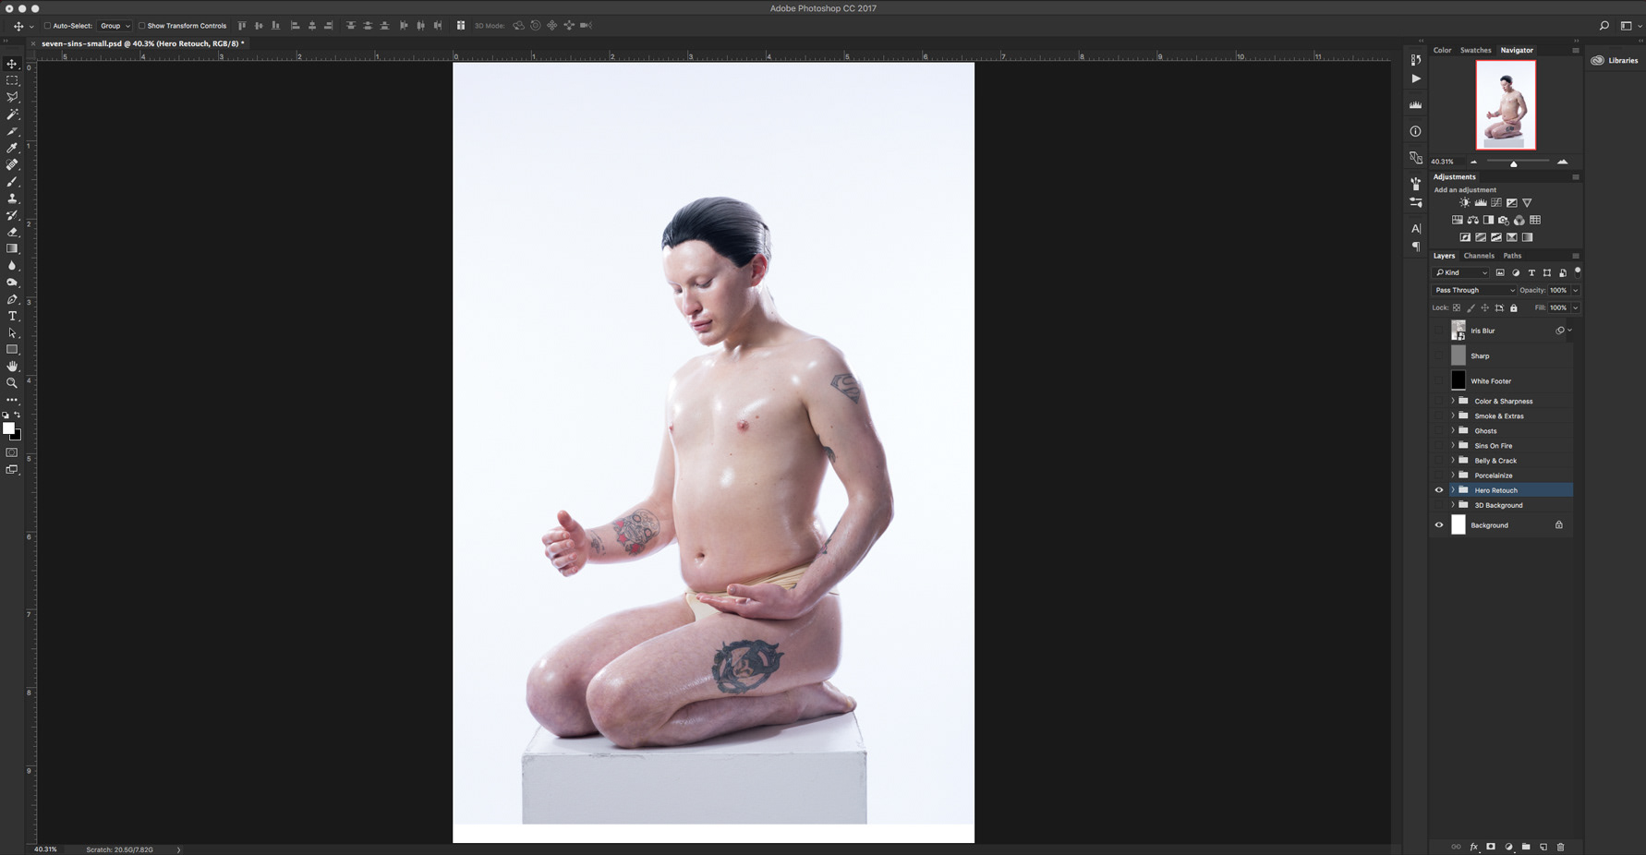Open the Actions panel play icon
The width and height of the screenshot is (1646, 855).
(1415, 78)
